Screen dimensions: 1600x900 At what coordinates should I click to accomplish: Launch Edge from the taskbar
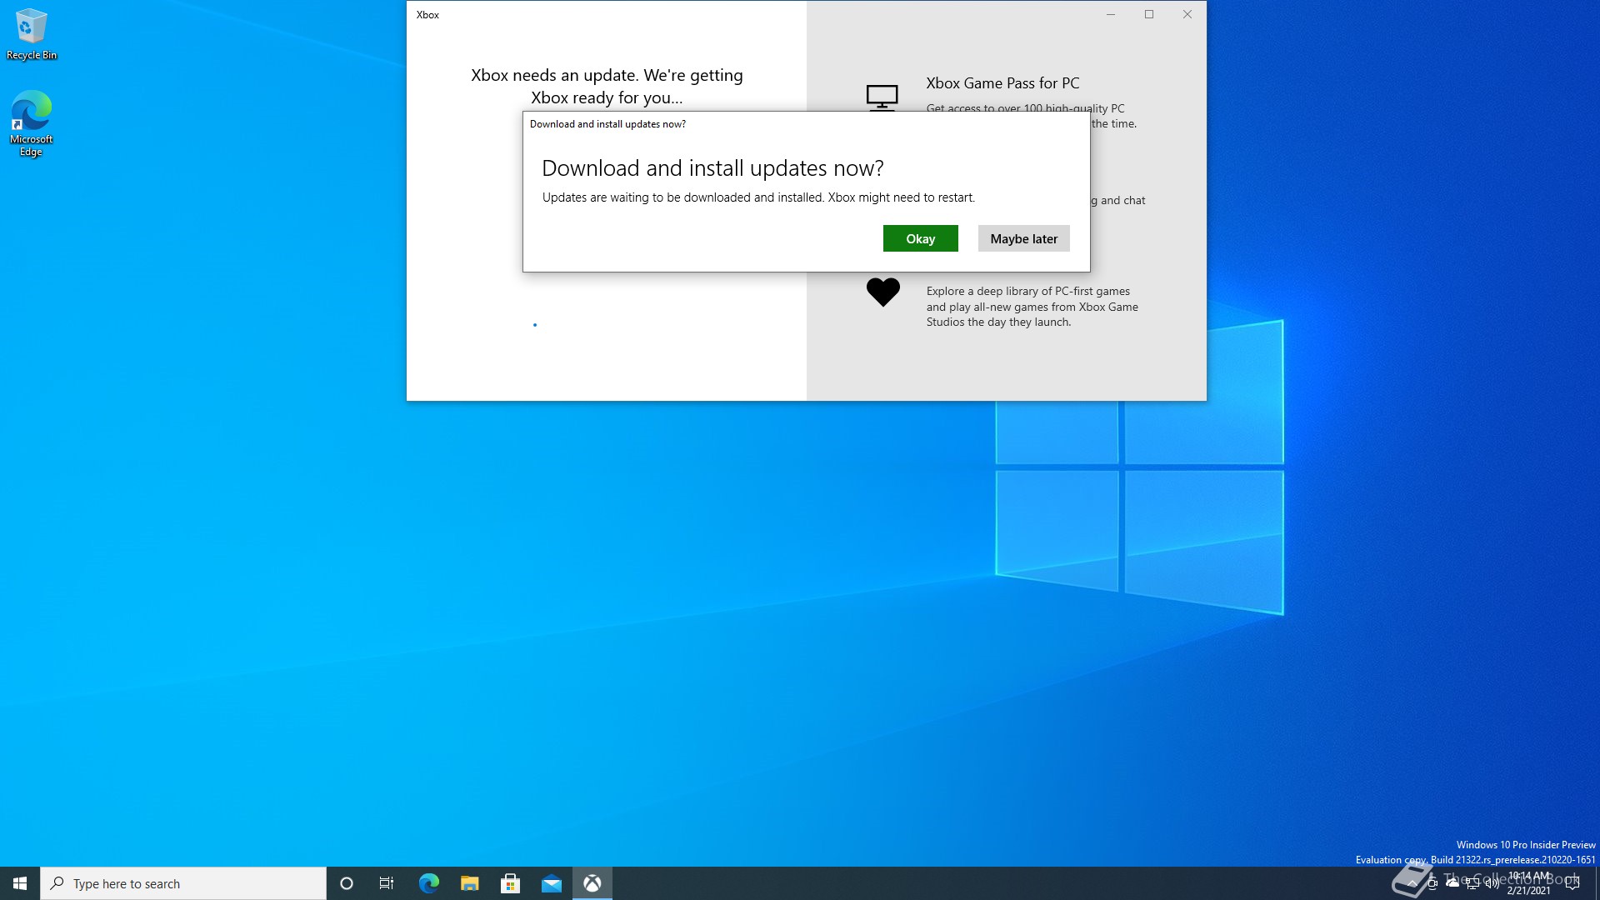428,883
